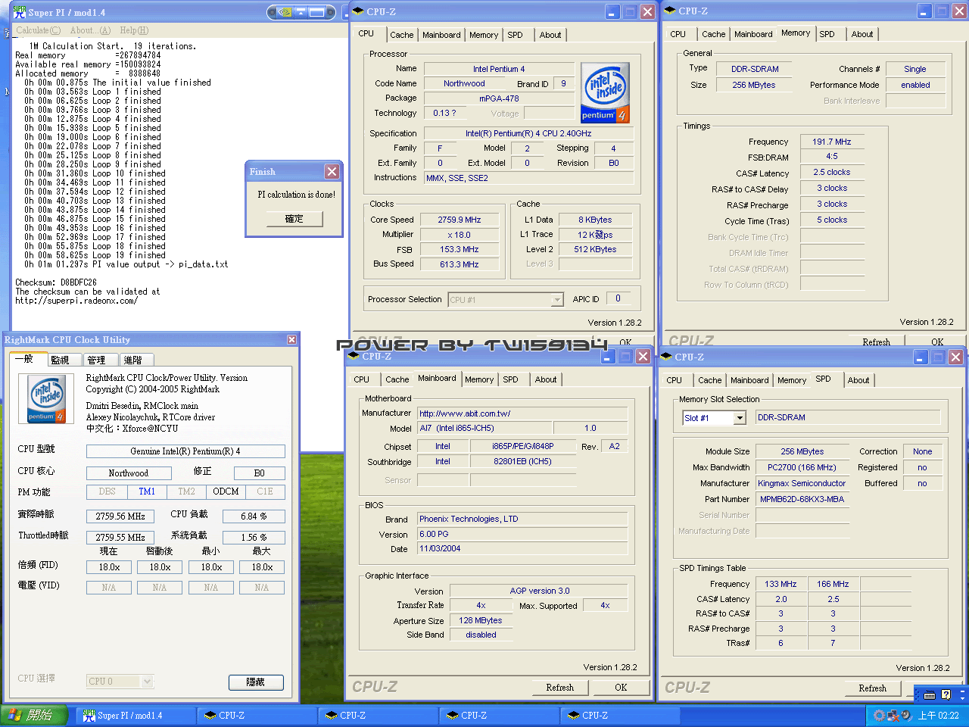Screen dimensions: 969x727
Task: Click the Super PI / mod1.4 taskbar button
Action: (134, 716)
